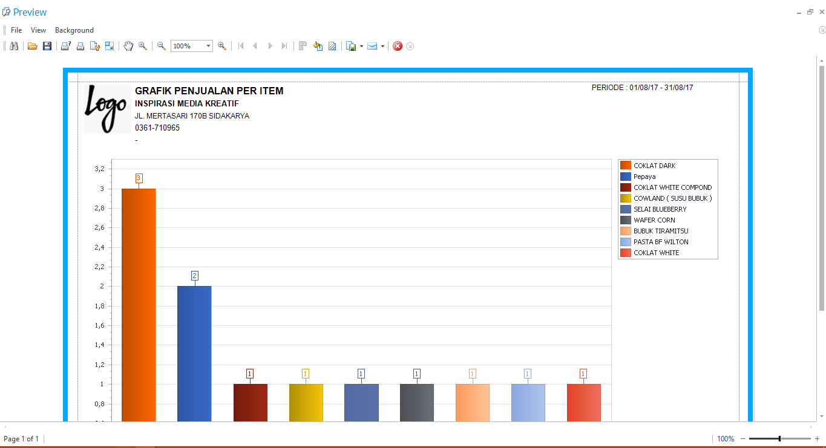Image resolution: width=826 pixels, height=448 pixels.
Task: Click the COKLAT DARK legend color swatch
Action: pyautogui.click(x=626, y=166)
